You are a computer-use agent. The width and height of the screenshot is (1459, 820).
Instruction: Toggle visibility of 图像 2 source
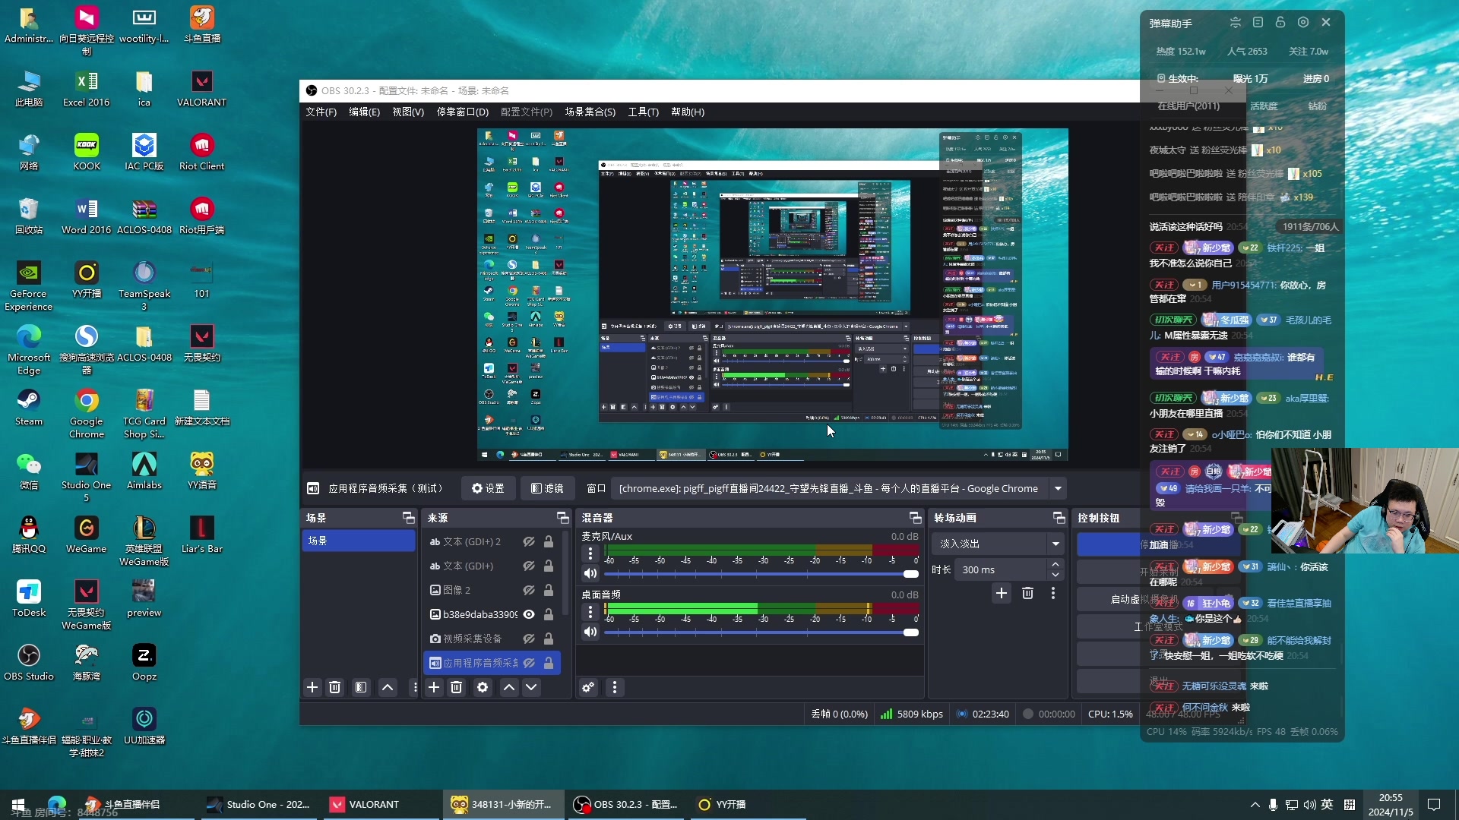point(529,591)
